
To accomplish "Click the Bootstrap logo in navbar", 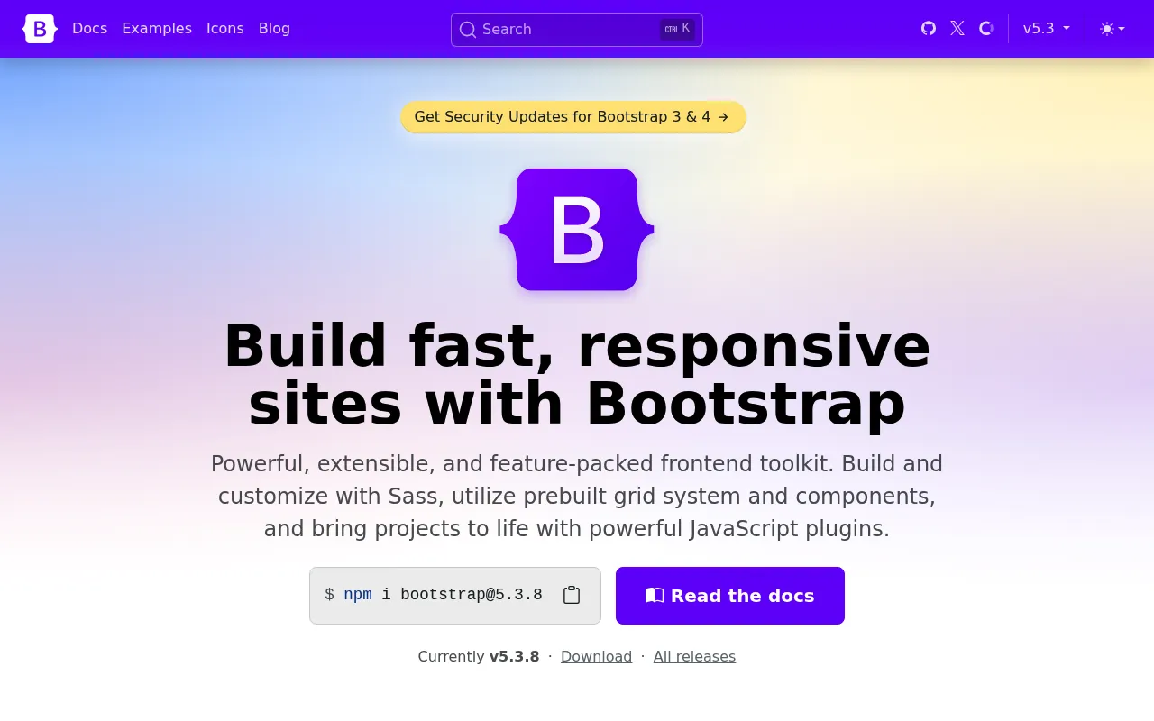I will click(x=40, y=29).
